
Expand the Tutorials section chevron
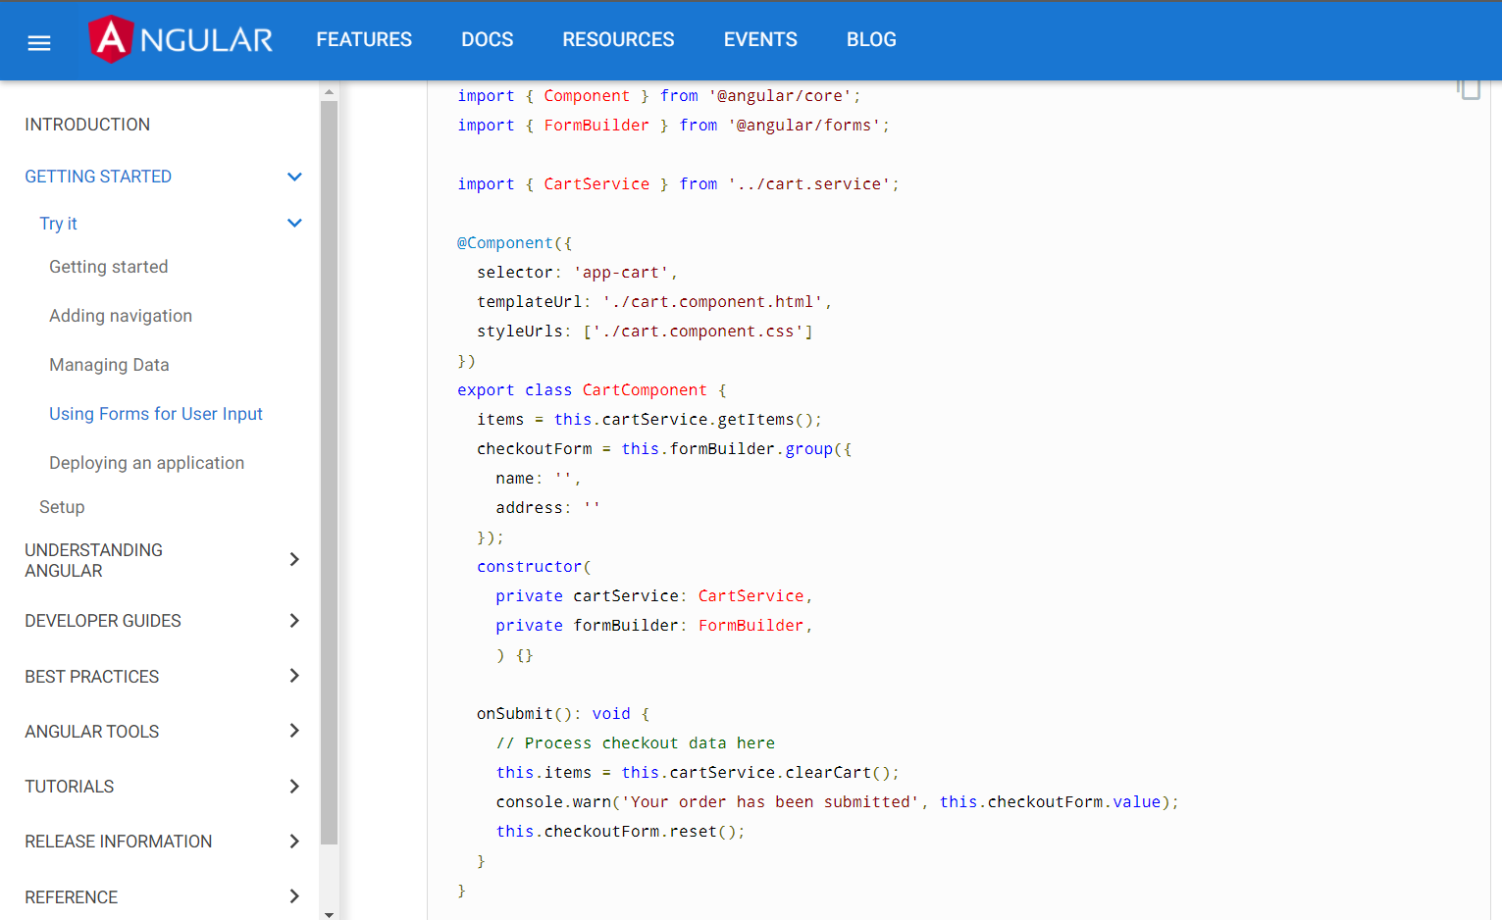(294, 786)
